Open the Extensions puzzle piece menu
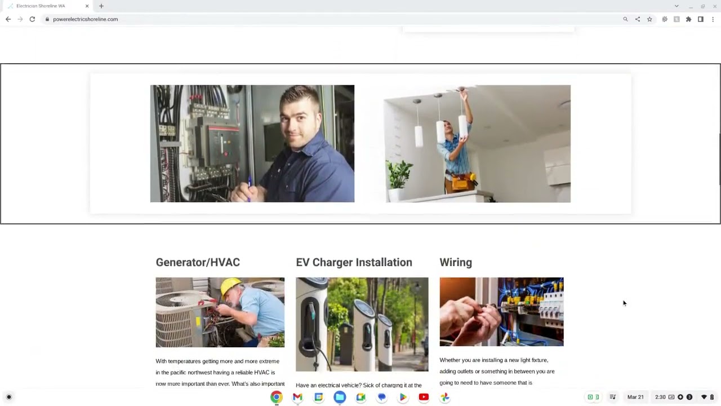The width and height of the screenshot is (721, 406). (688, 19)
